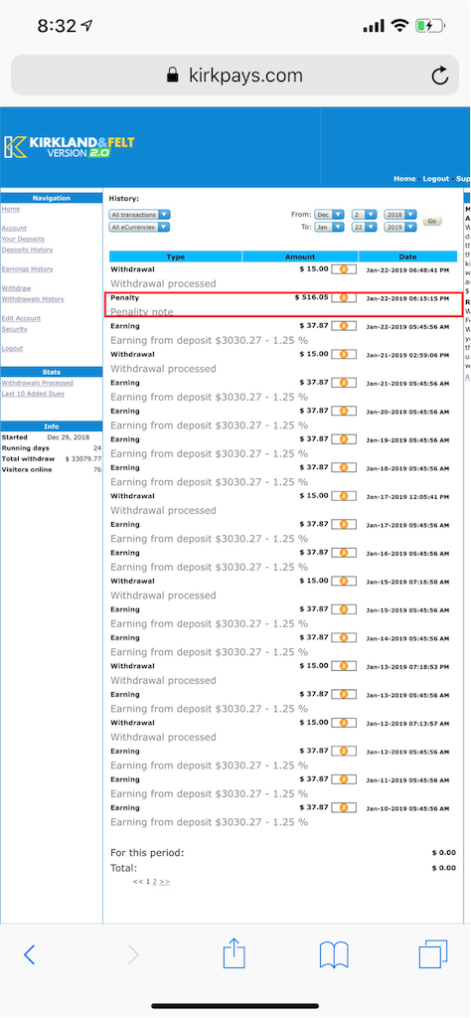Open the Security sidebar link

click(x=14, y=329)
